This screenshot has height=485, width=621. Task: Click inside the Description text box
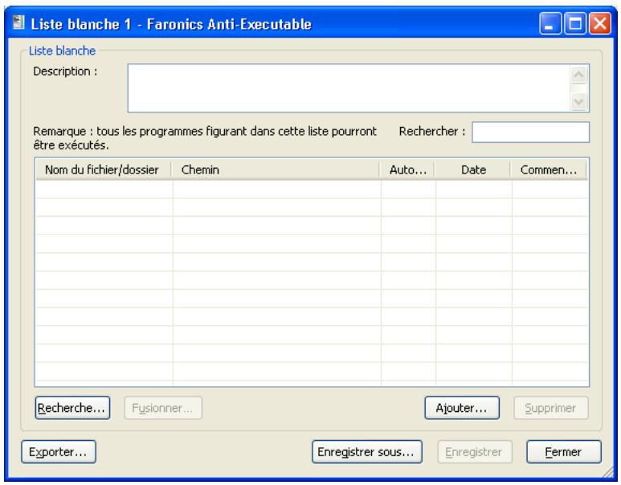coord(349,88)
